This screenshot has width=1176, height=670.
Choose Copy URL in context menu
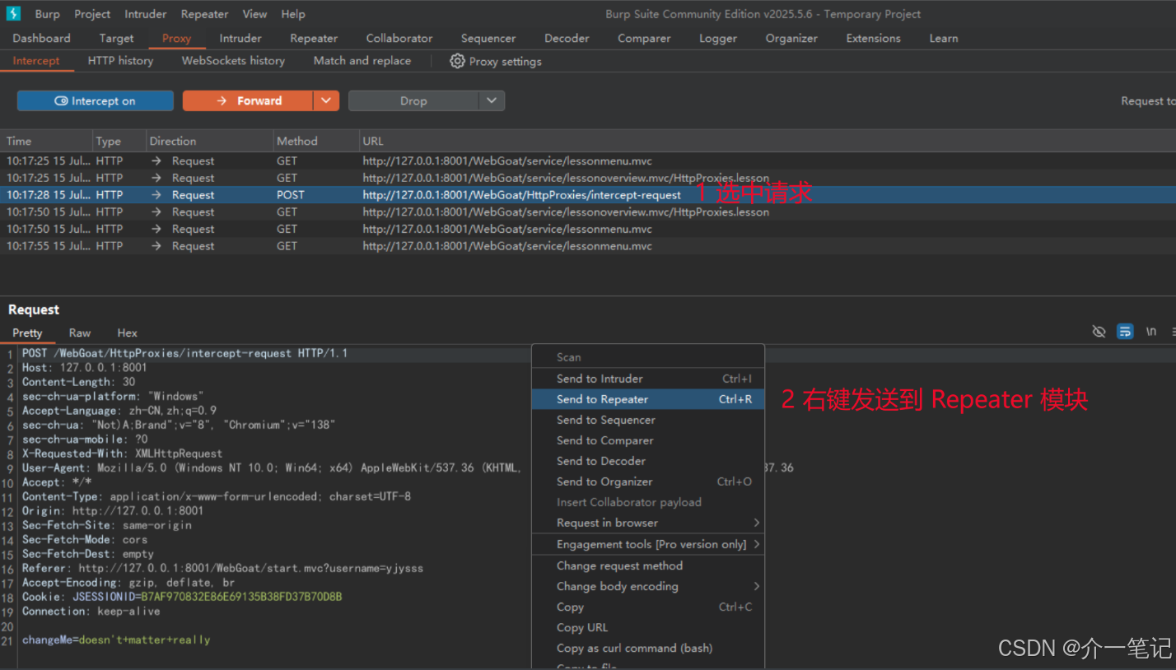648,627
